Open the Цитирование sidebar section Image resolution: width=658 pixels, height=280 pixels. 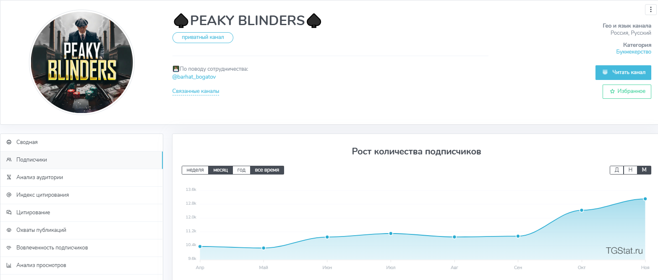pos(33,213)
